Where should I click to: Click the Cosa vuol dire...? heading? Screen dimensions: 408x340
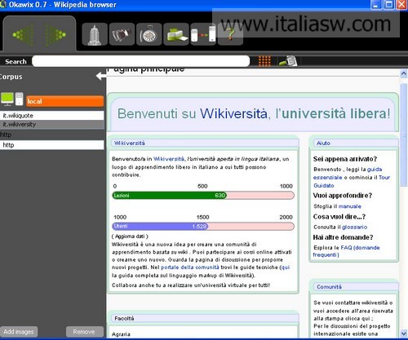coord(339,217)
